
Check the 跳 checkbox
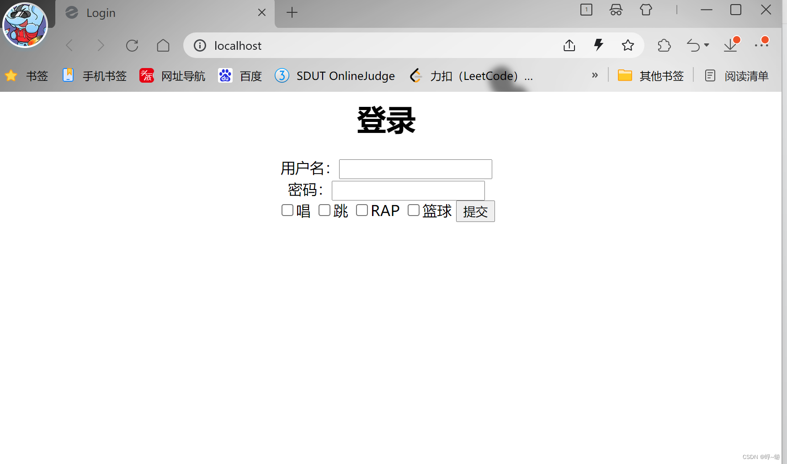point(324,210)
